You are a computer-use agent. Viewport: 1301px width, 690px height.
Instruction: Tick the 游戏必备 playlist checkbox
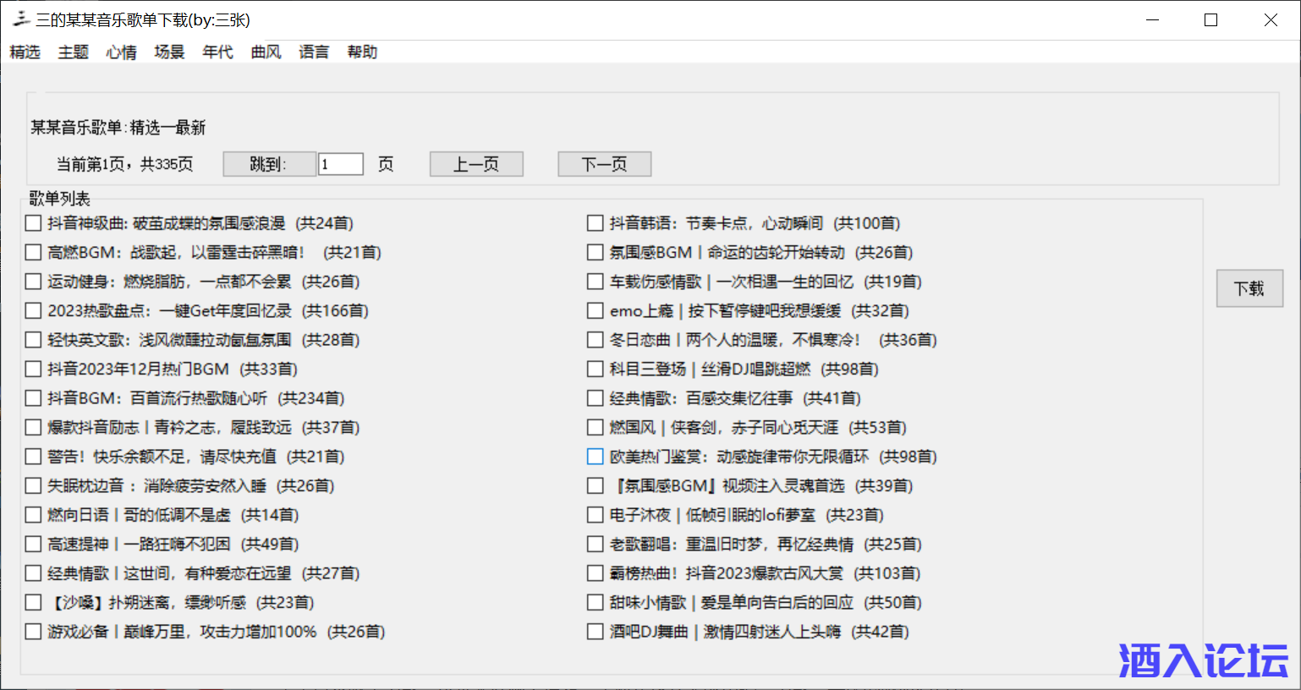[34, 632]
